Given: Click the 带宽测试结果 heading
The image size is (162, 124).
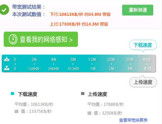Looking at the screenshot, I should (28, 7).
